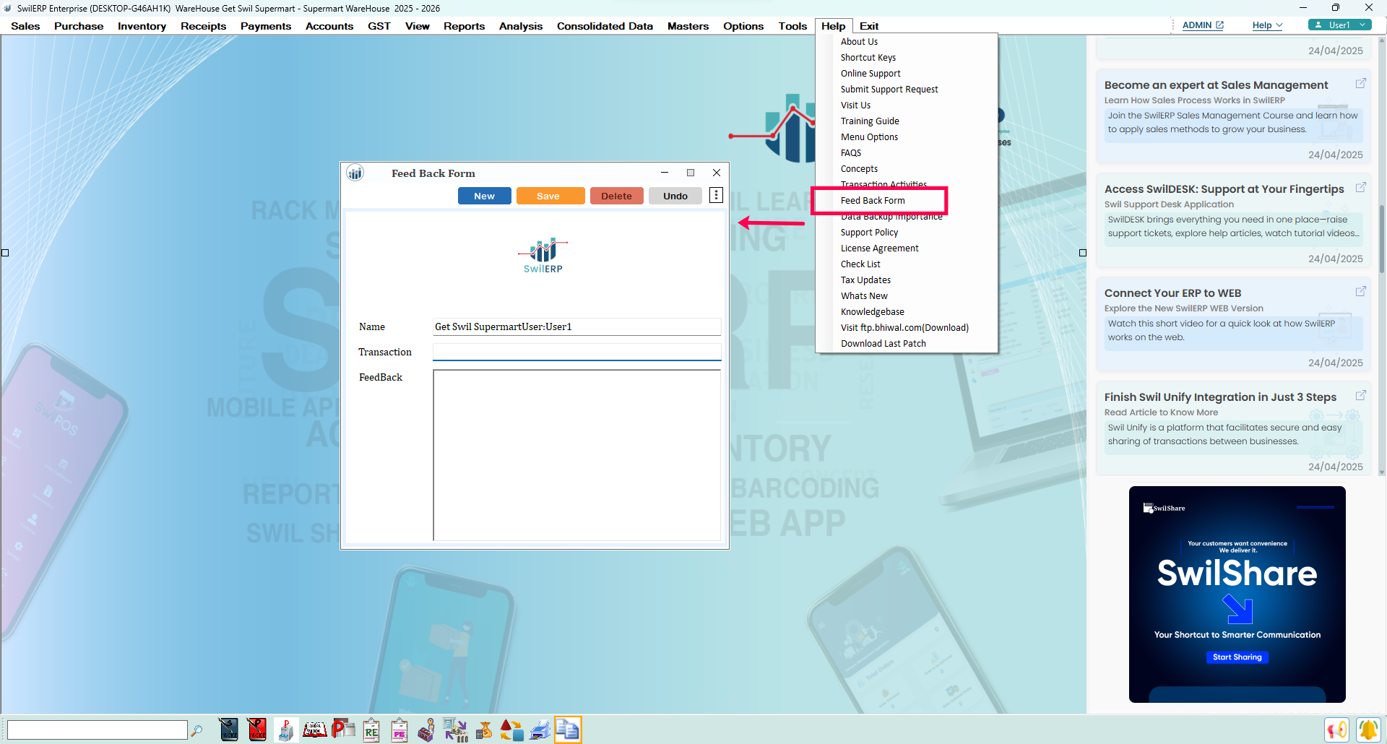Viewport: 1387px width, 744px height.
Task: Select Shortcut Keys in the Help menu
Action: point(868,58)
